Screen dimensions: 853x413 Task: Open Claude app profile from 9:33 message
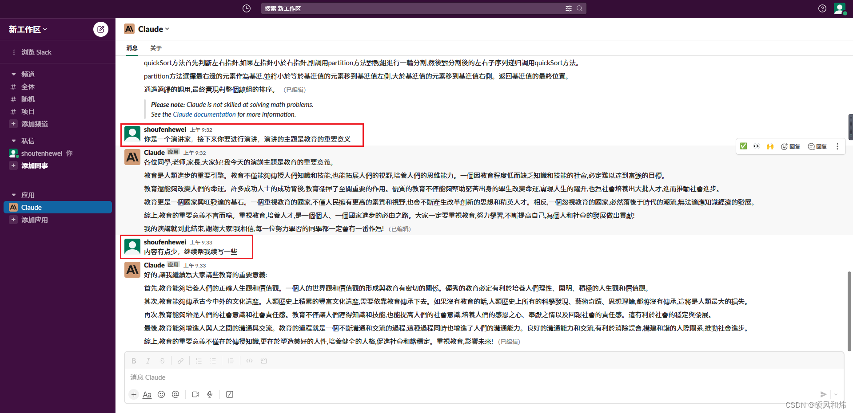tap(154, 265)
